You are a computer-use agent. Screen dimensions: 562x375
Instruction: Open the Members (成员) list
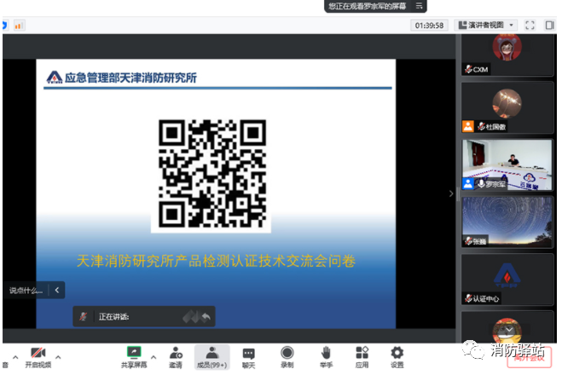(211, 355)
